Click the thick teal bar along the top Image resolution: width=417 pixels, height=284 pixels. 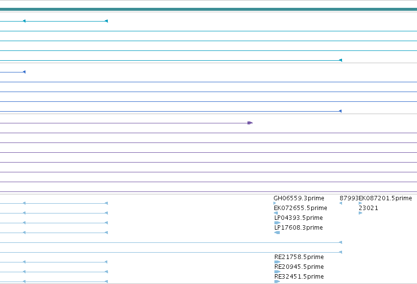tap(209, 10)
